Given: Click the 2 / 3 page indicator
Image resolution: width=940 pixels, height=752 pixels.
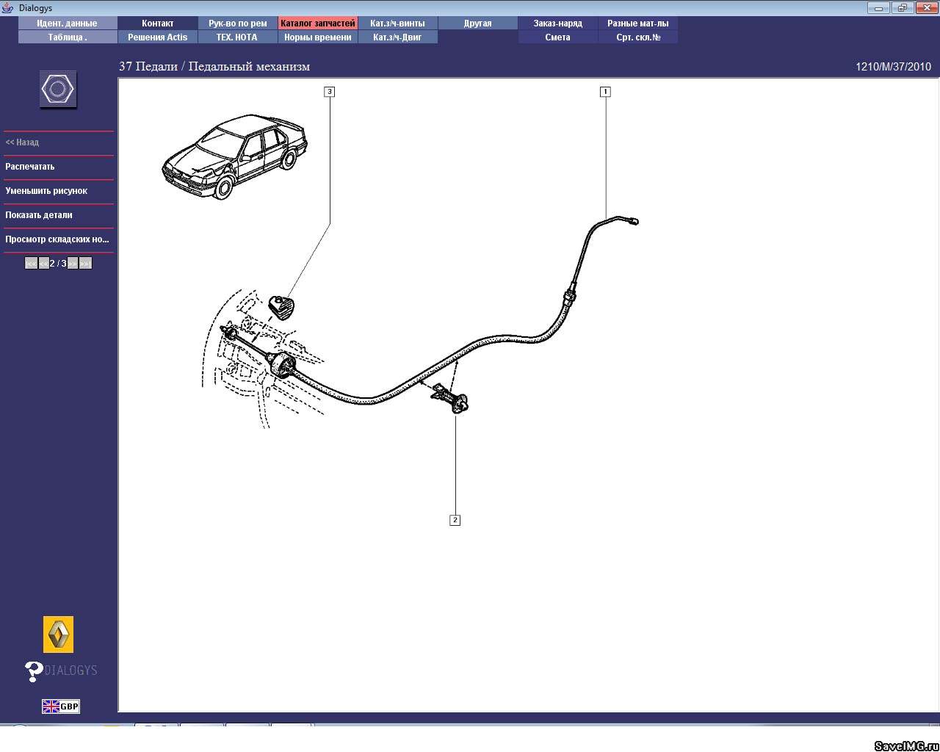Looking at the screenshot, I should coord(58,264).
